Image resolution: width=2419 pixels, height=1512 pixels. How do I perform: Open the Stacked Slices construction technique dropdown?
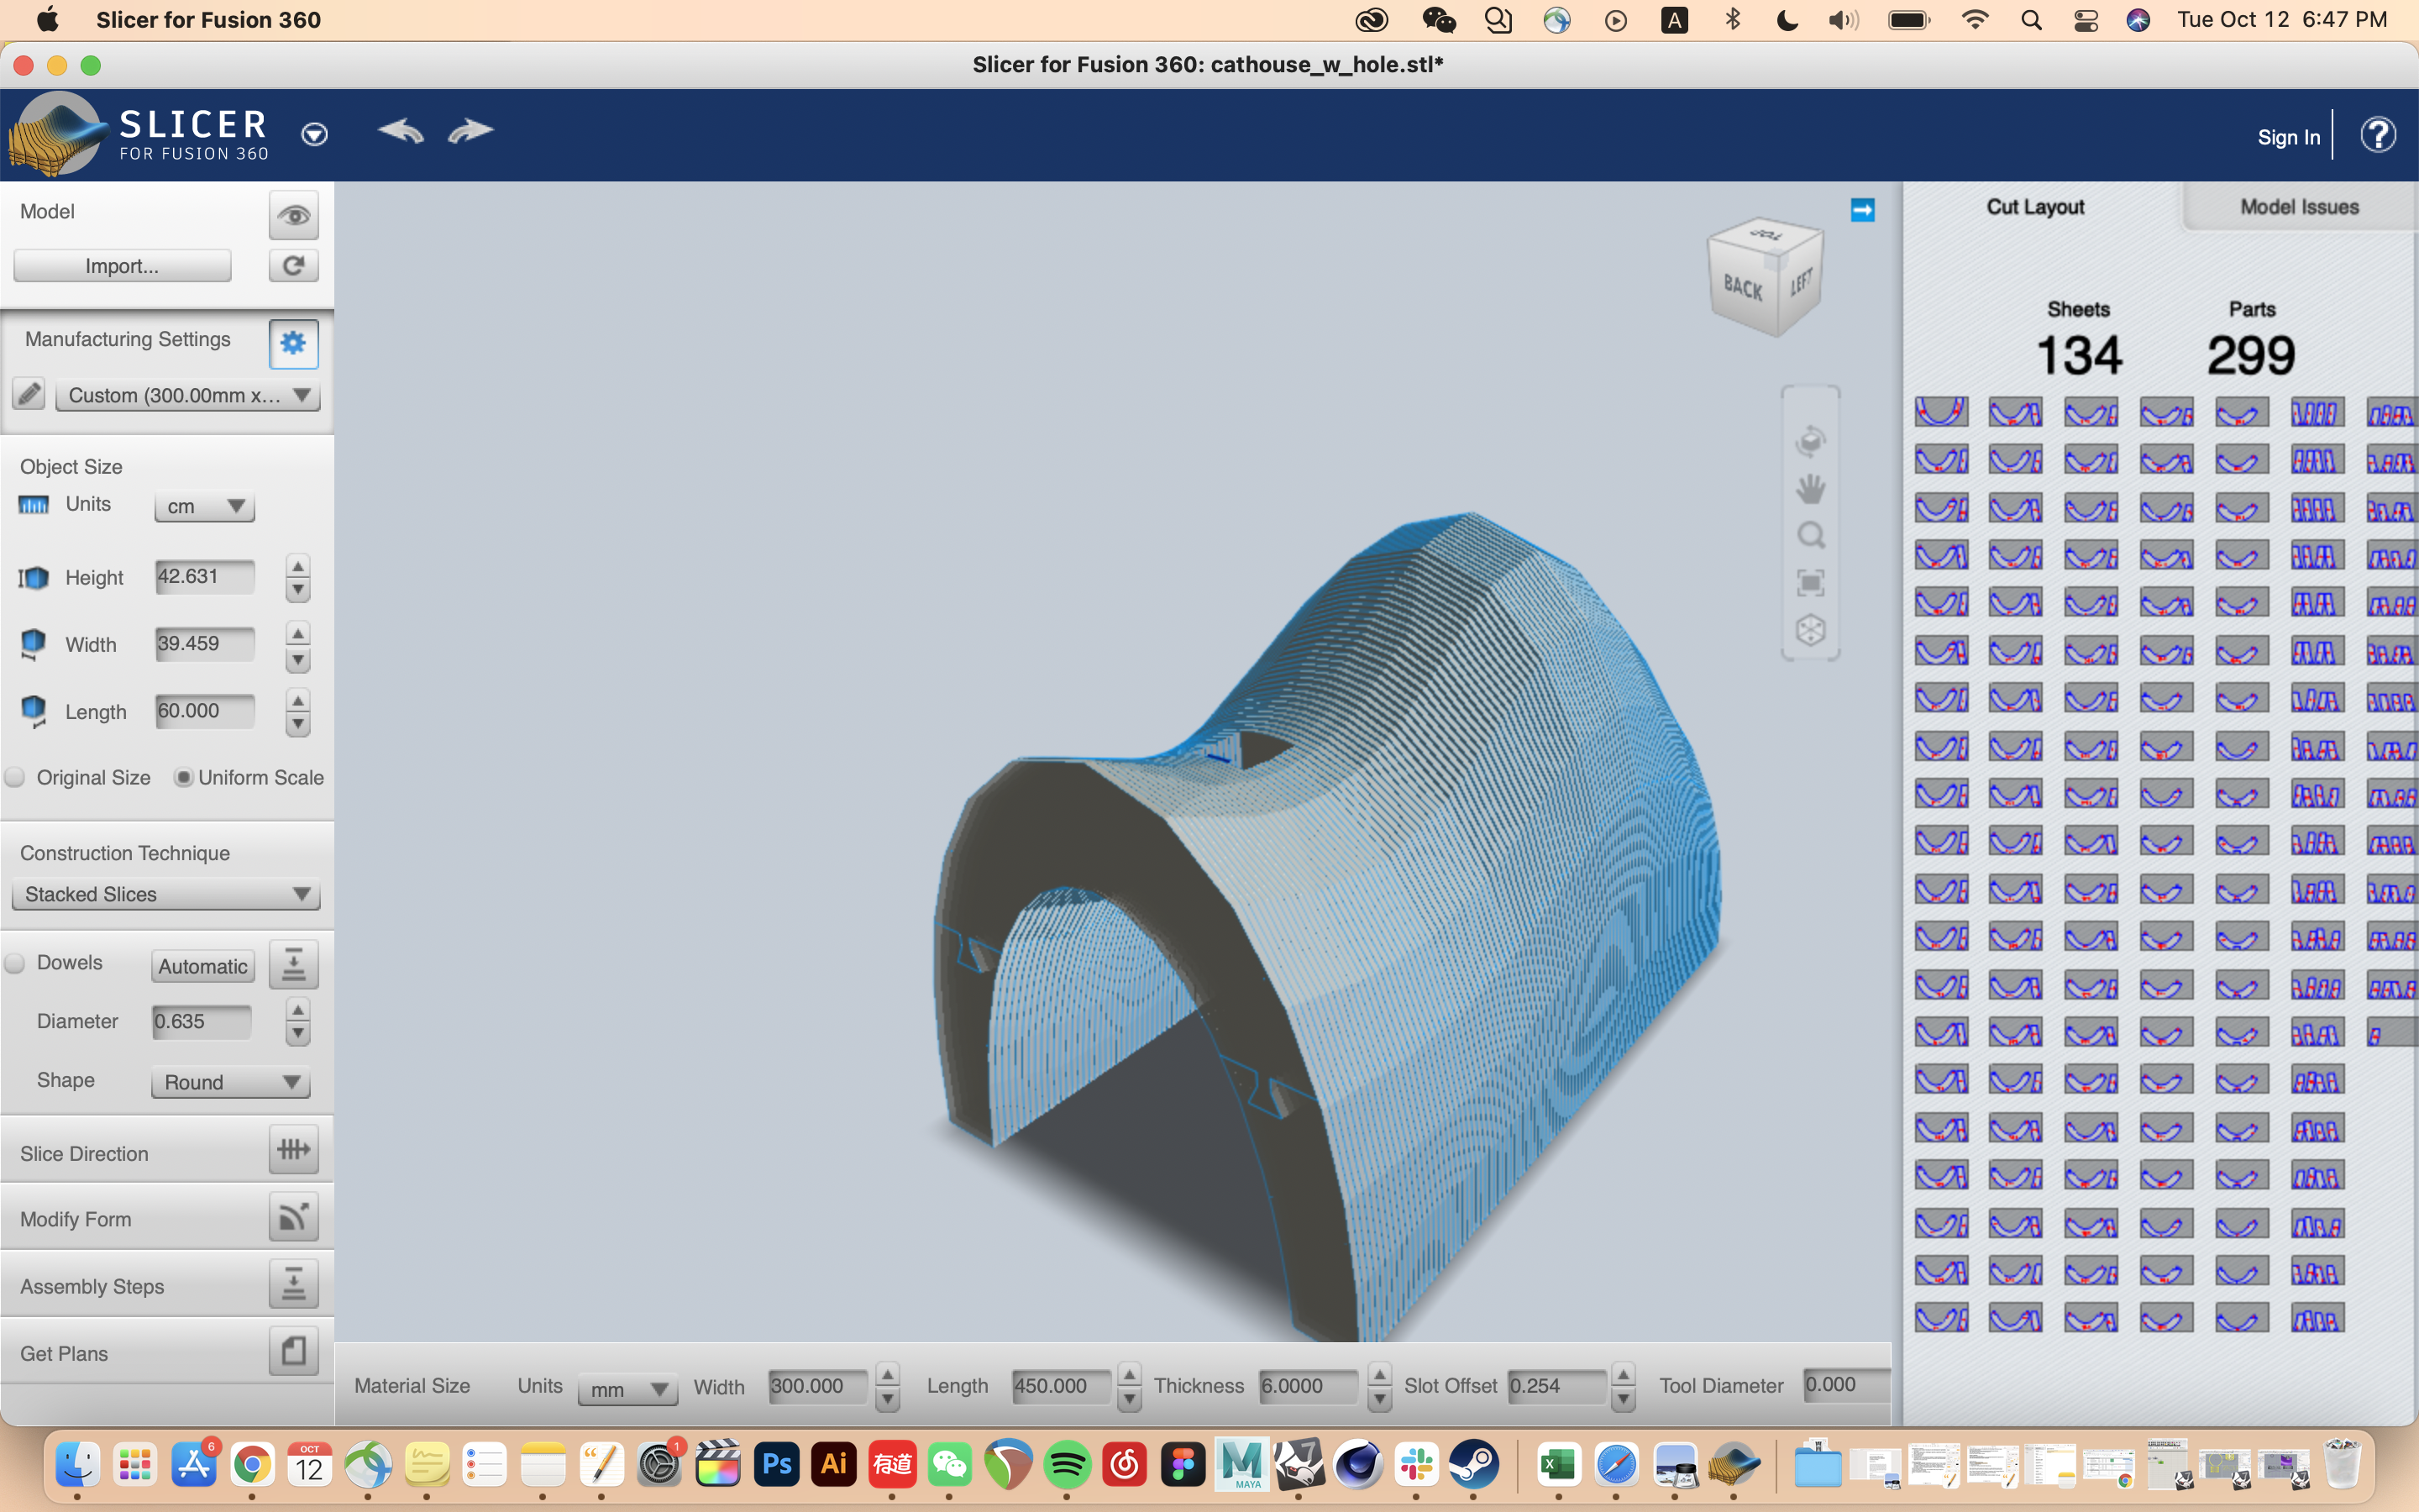click(x=165, y=893)
